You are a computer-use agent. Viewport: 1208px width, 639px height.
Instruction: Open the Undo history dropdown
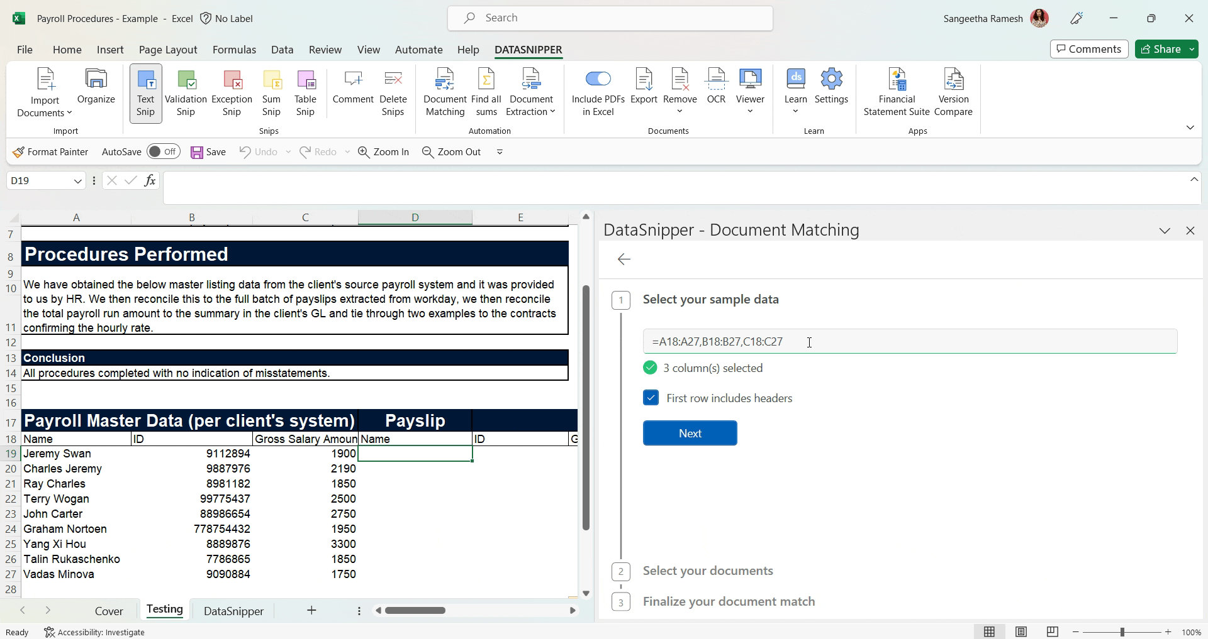(x=288, y=151)
